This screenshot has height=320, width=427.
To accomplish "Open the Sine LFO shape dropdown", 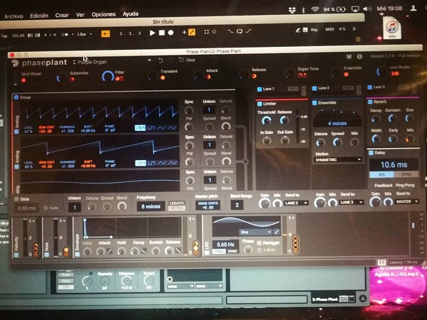I will coord(255,232).
